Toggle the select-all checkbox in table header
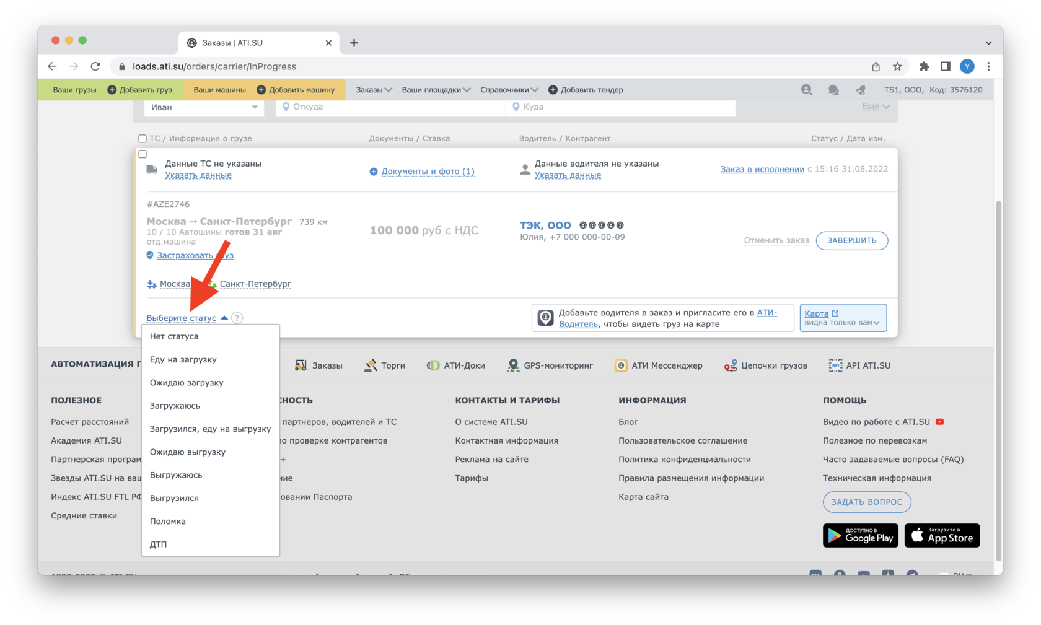The width and height of the screenshot is (1041, 625). pos(143,138)
